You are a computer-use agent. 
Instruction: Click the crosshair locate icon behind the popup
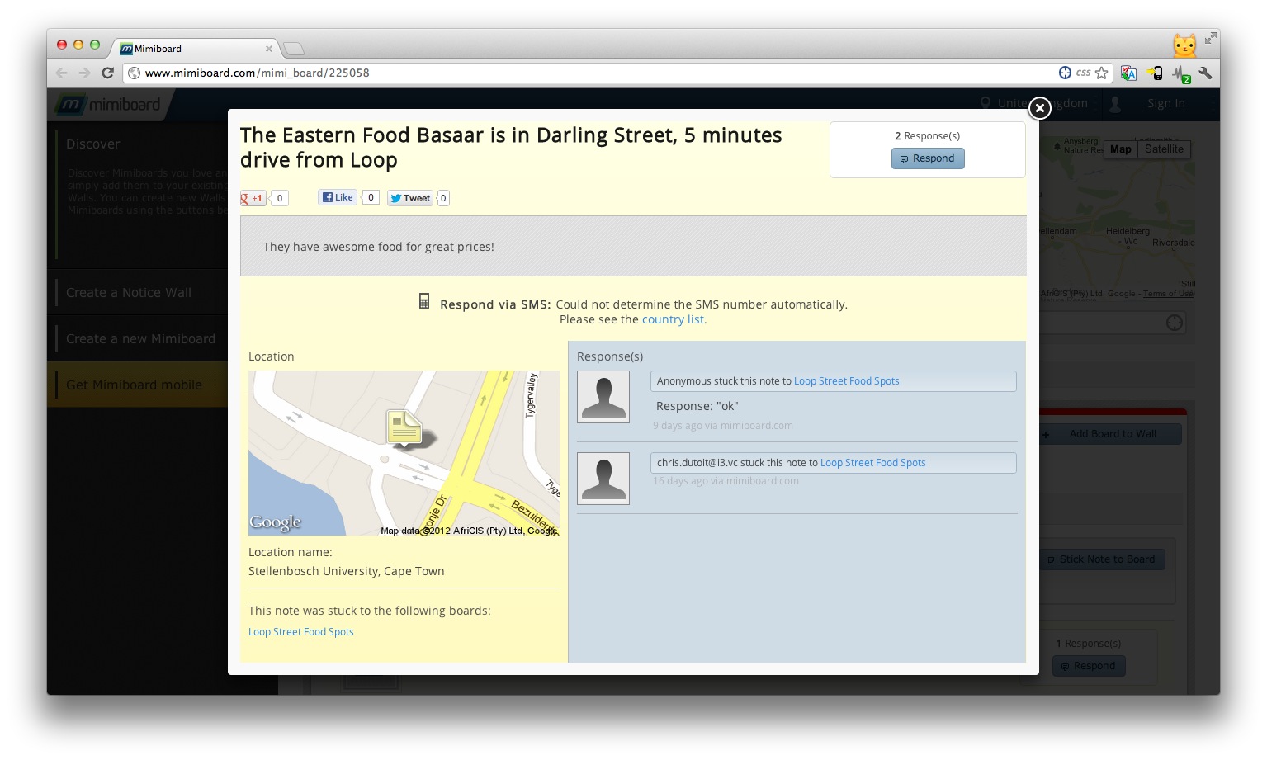click(1175, 323)
